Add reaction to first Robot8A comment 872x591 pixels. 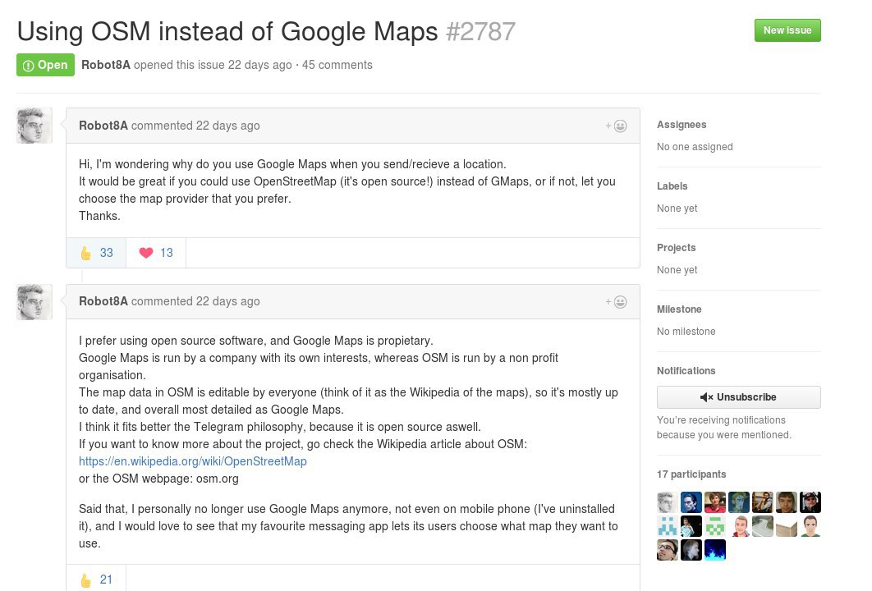[616, 126]
